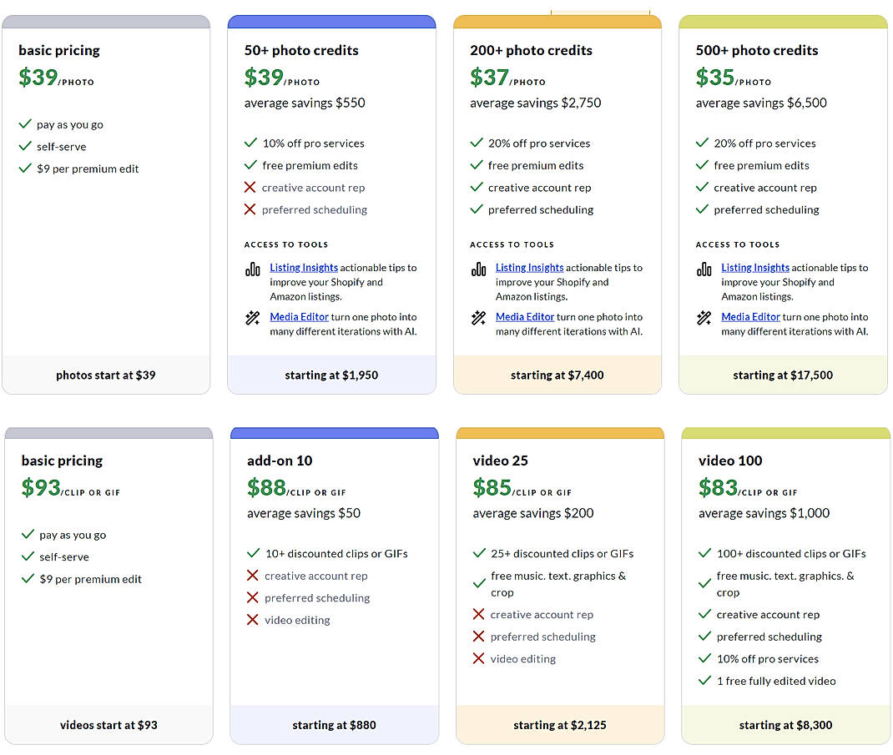Click the Media Editor magic-wand icon in 50+ plan
The width and height of the screenshot is (893, 755).
(x=253, y=318)
